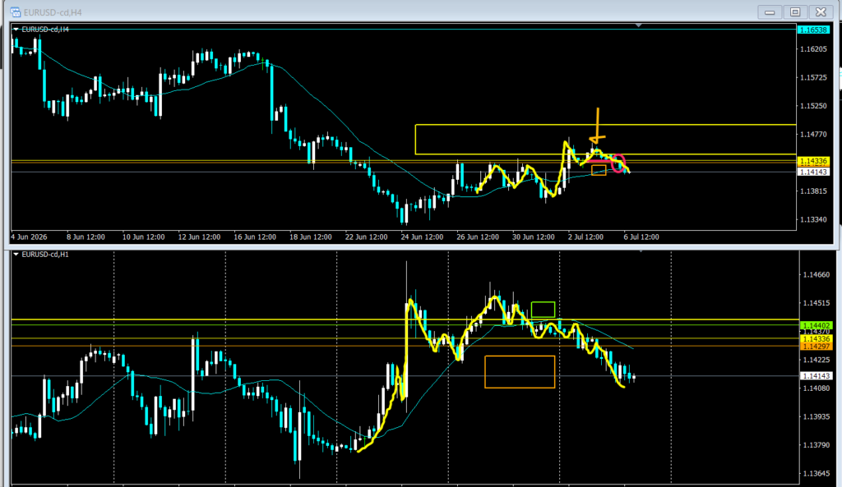Click the 1.14225 value on H1 scale
This screenshot has height=487, width=842.
(817, 361)
